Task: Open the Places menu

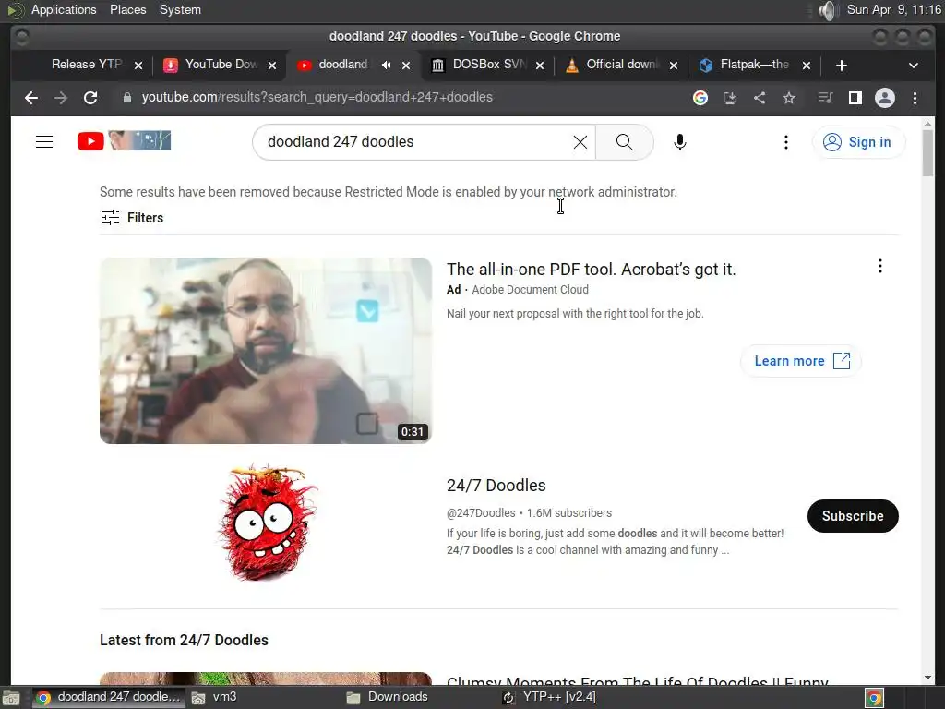Action: click(x=127, y=9)
